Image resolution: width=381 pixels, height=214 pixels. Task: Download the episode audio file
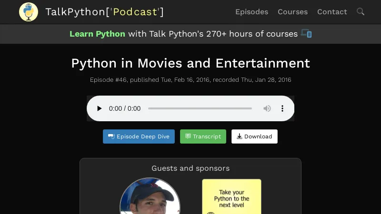254,136
